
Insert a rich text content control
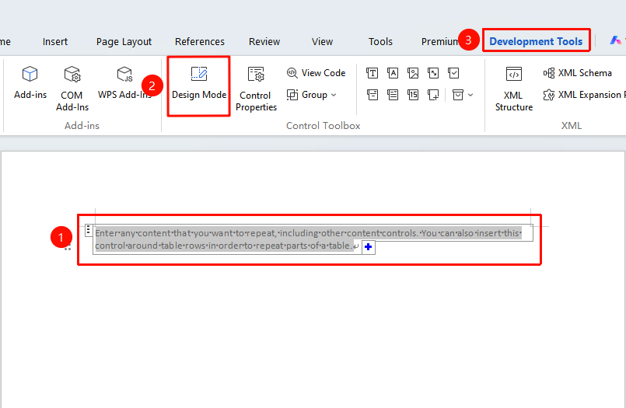point(372,73)
